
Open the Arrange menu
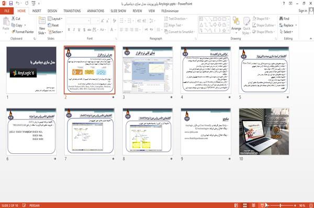tap(236, 26)
